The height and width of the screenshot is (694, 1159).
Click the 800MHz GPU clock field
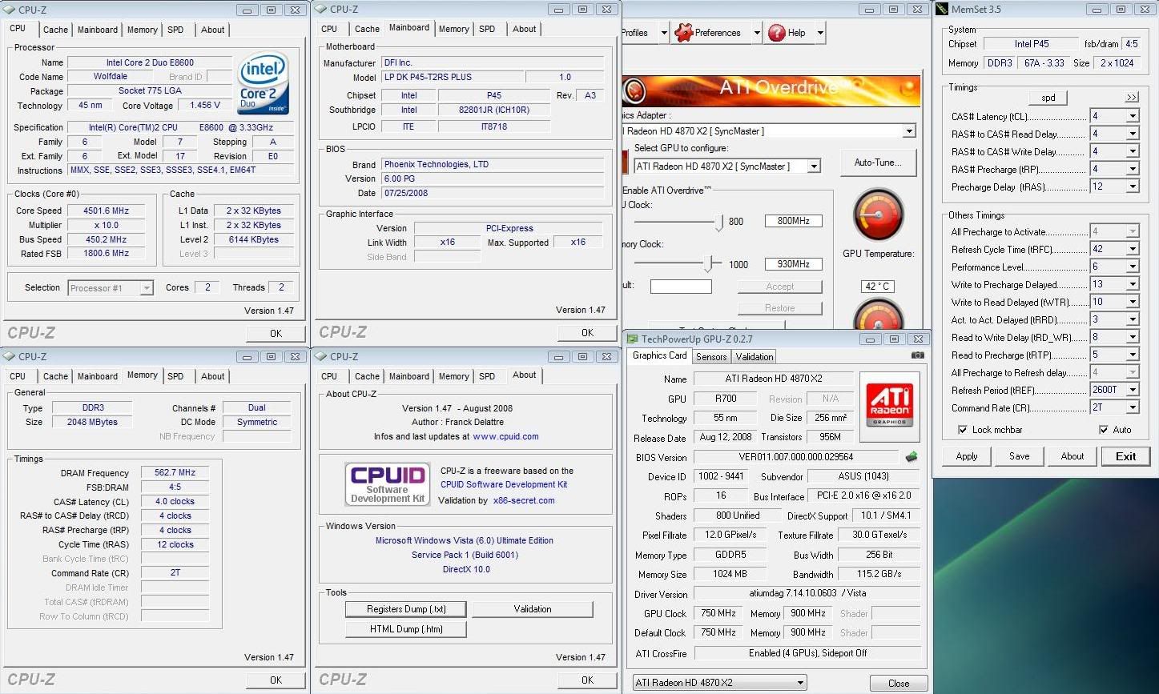coord(793,221)
